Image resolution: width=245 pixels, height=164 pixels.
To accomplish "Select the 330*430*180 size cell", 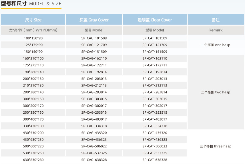I will click(x=33, y=126).
